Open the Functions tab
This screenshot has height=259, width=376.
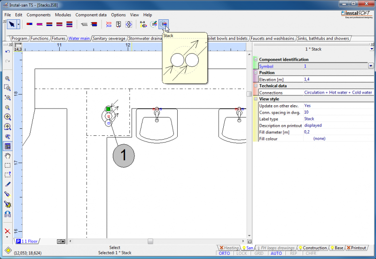(39, 39)
